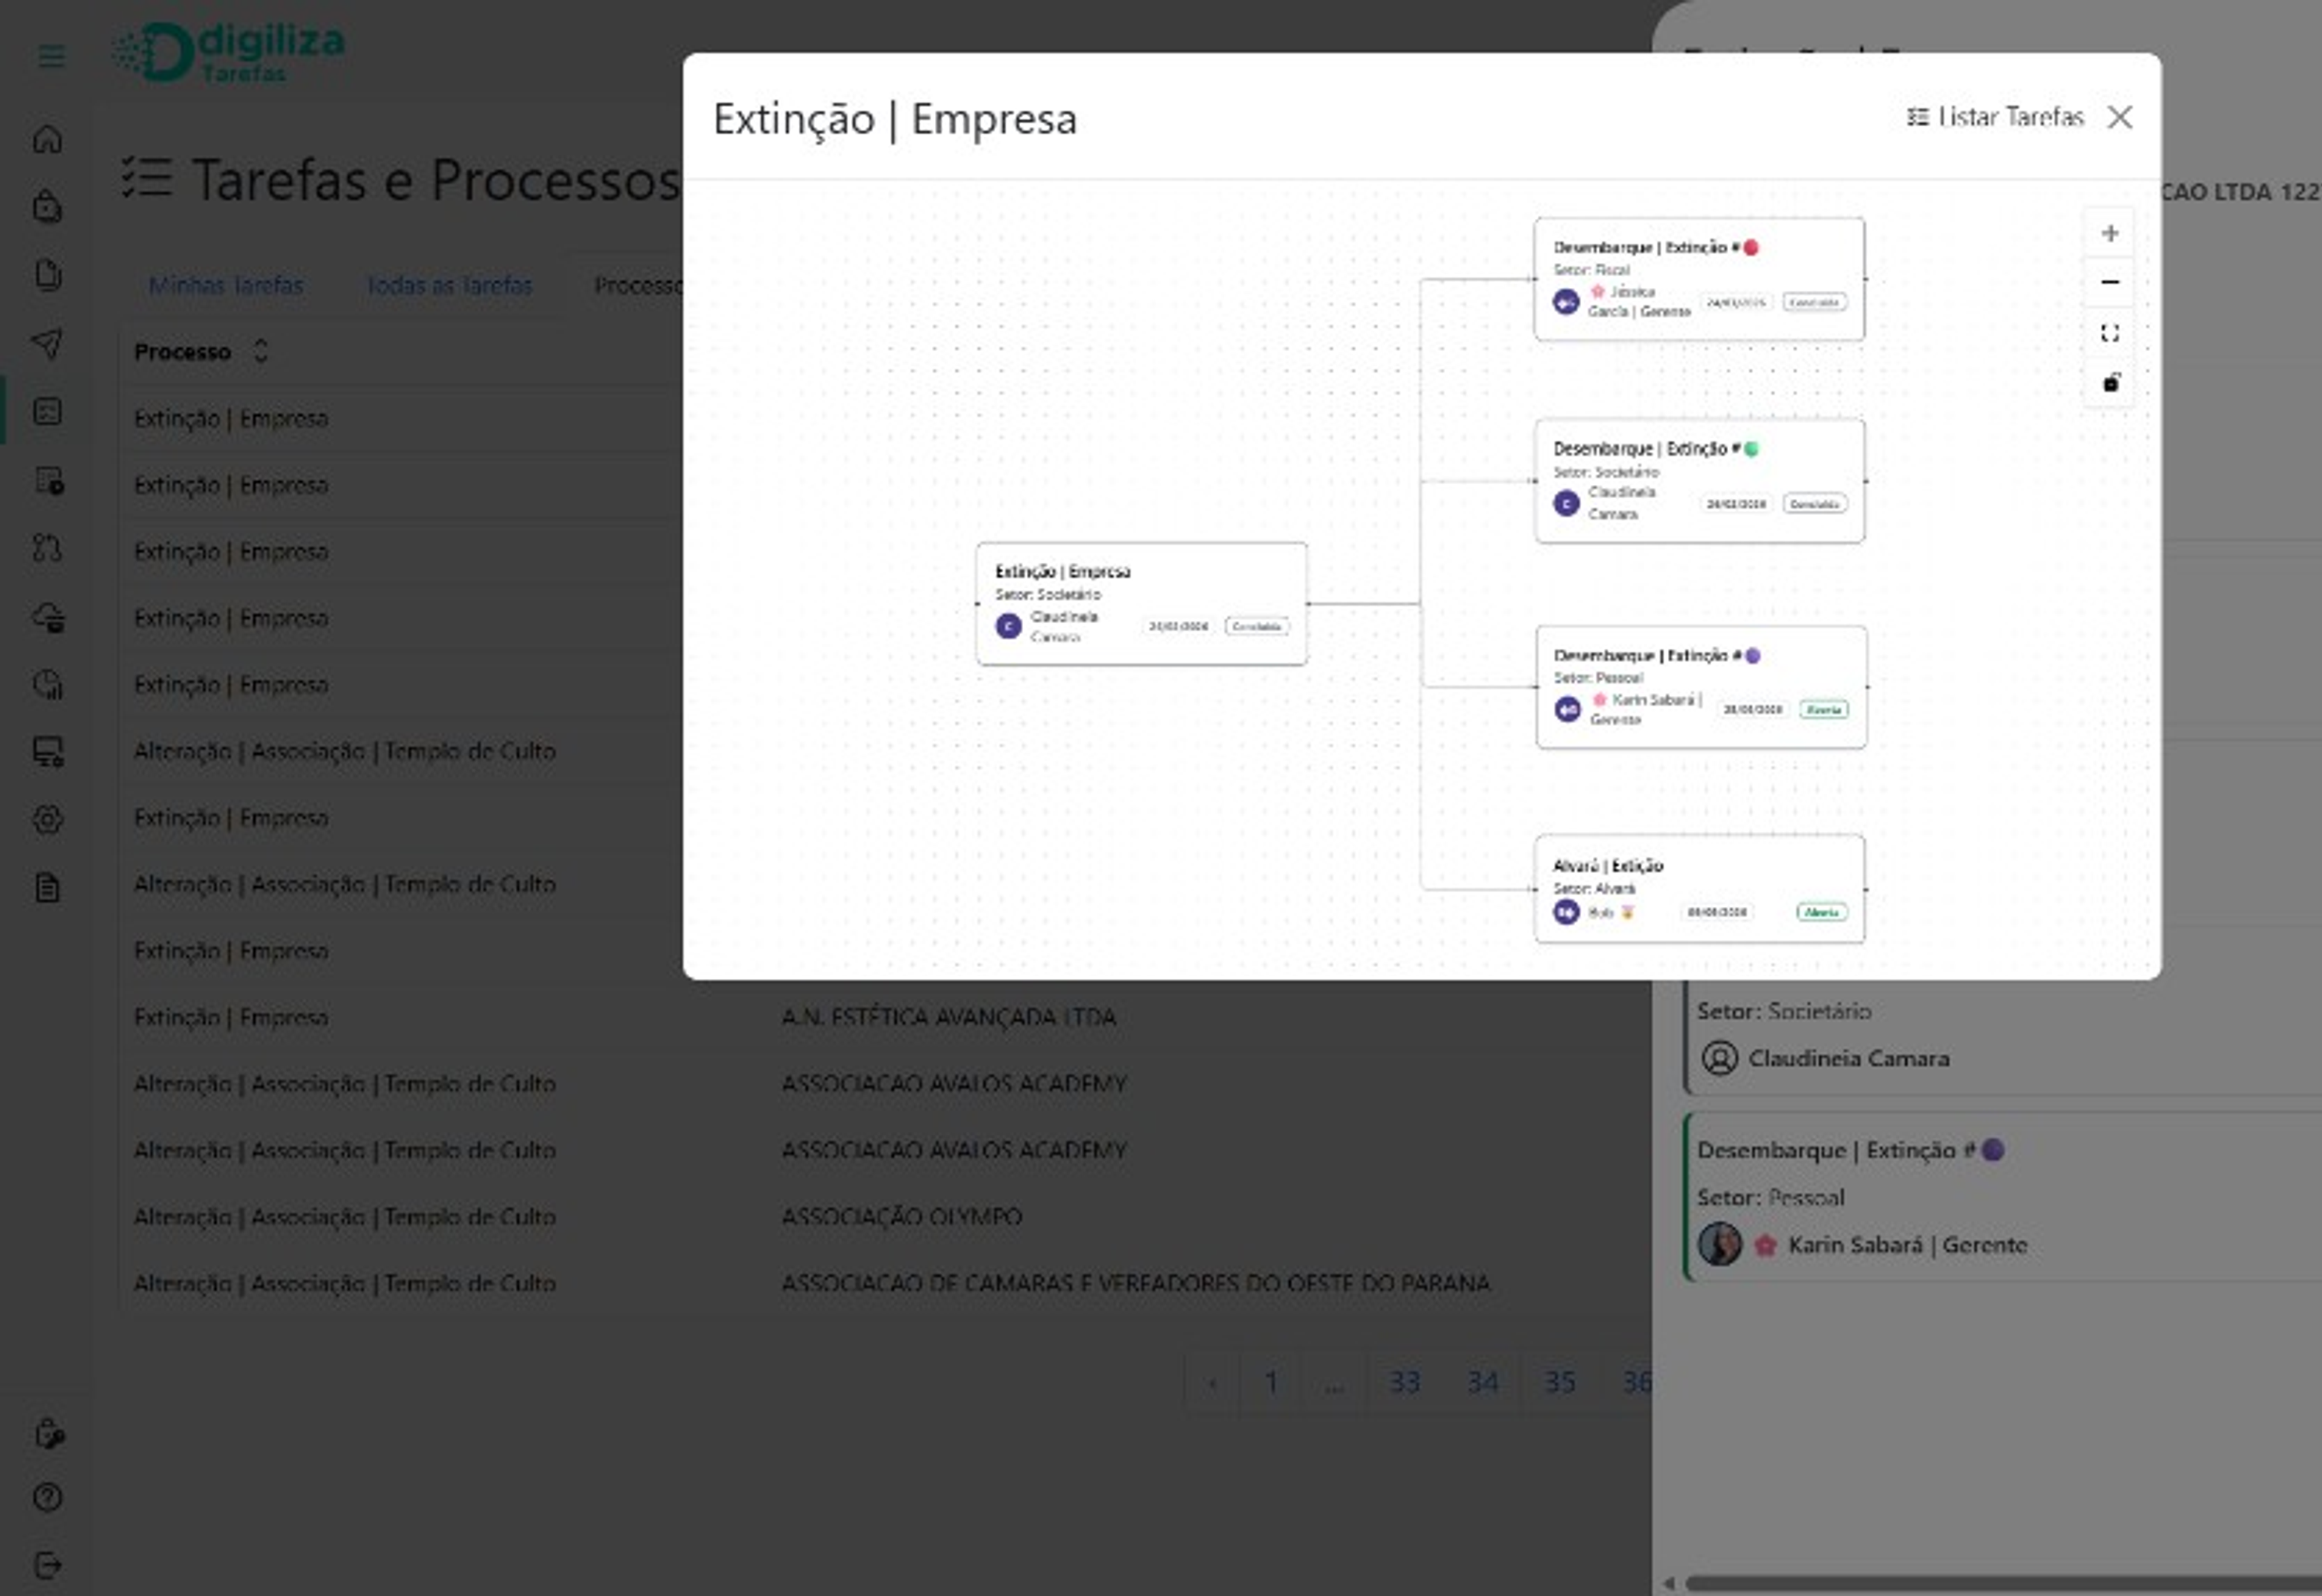Click the purple dot on Pessoal node

click(x=1752, y=655)
